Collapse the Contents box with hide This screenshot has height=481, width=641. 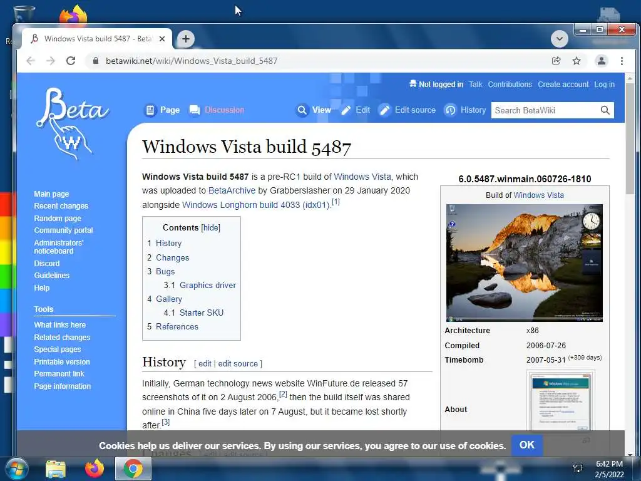pos(210,228)
